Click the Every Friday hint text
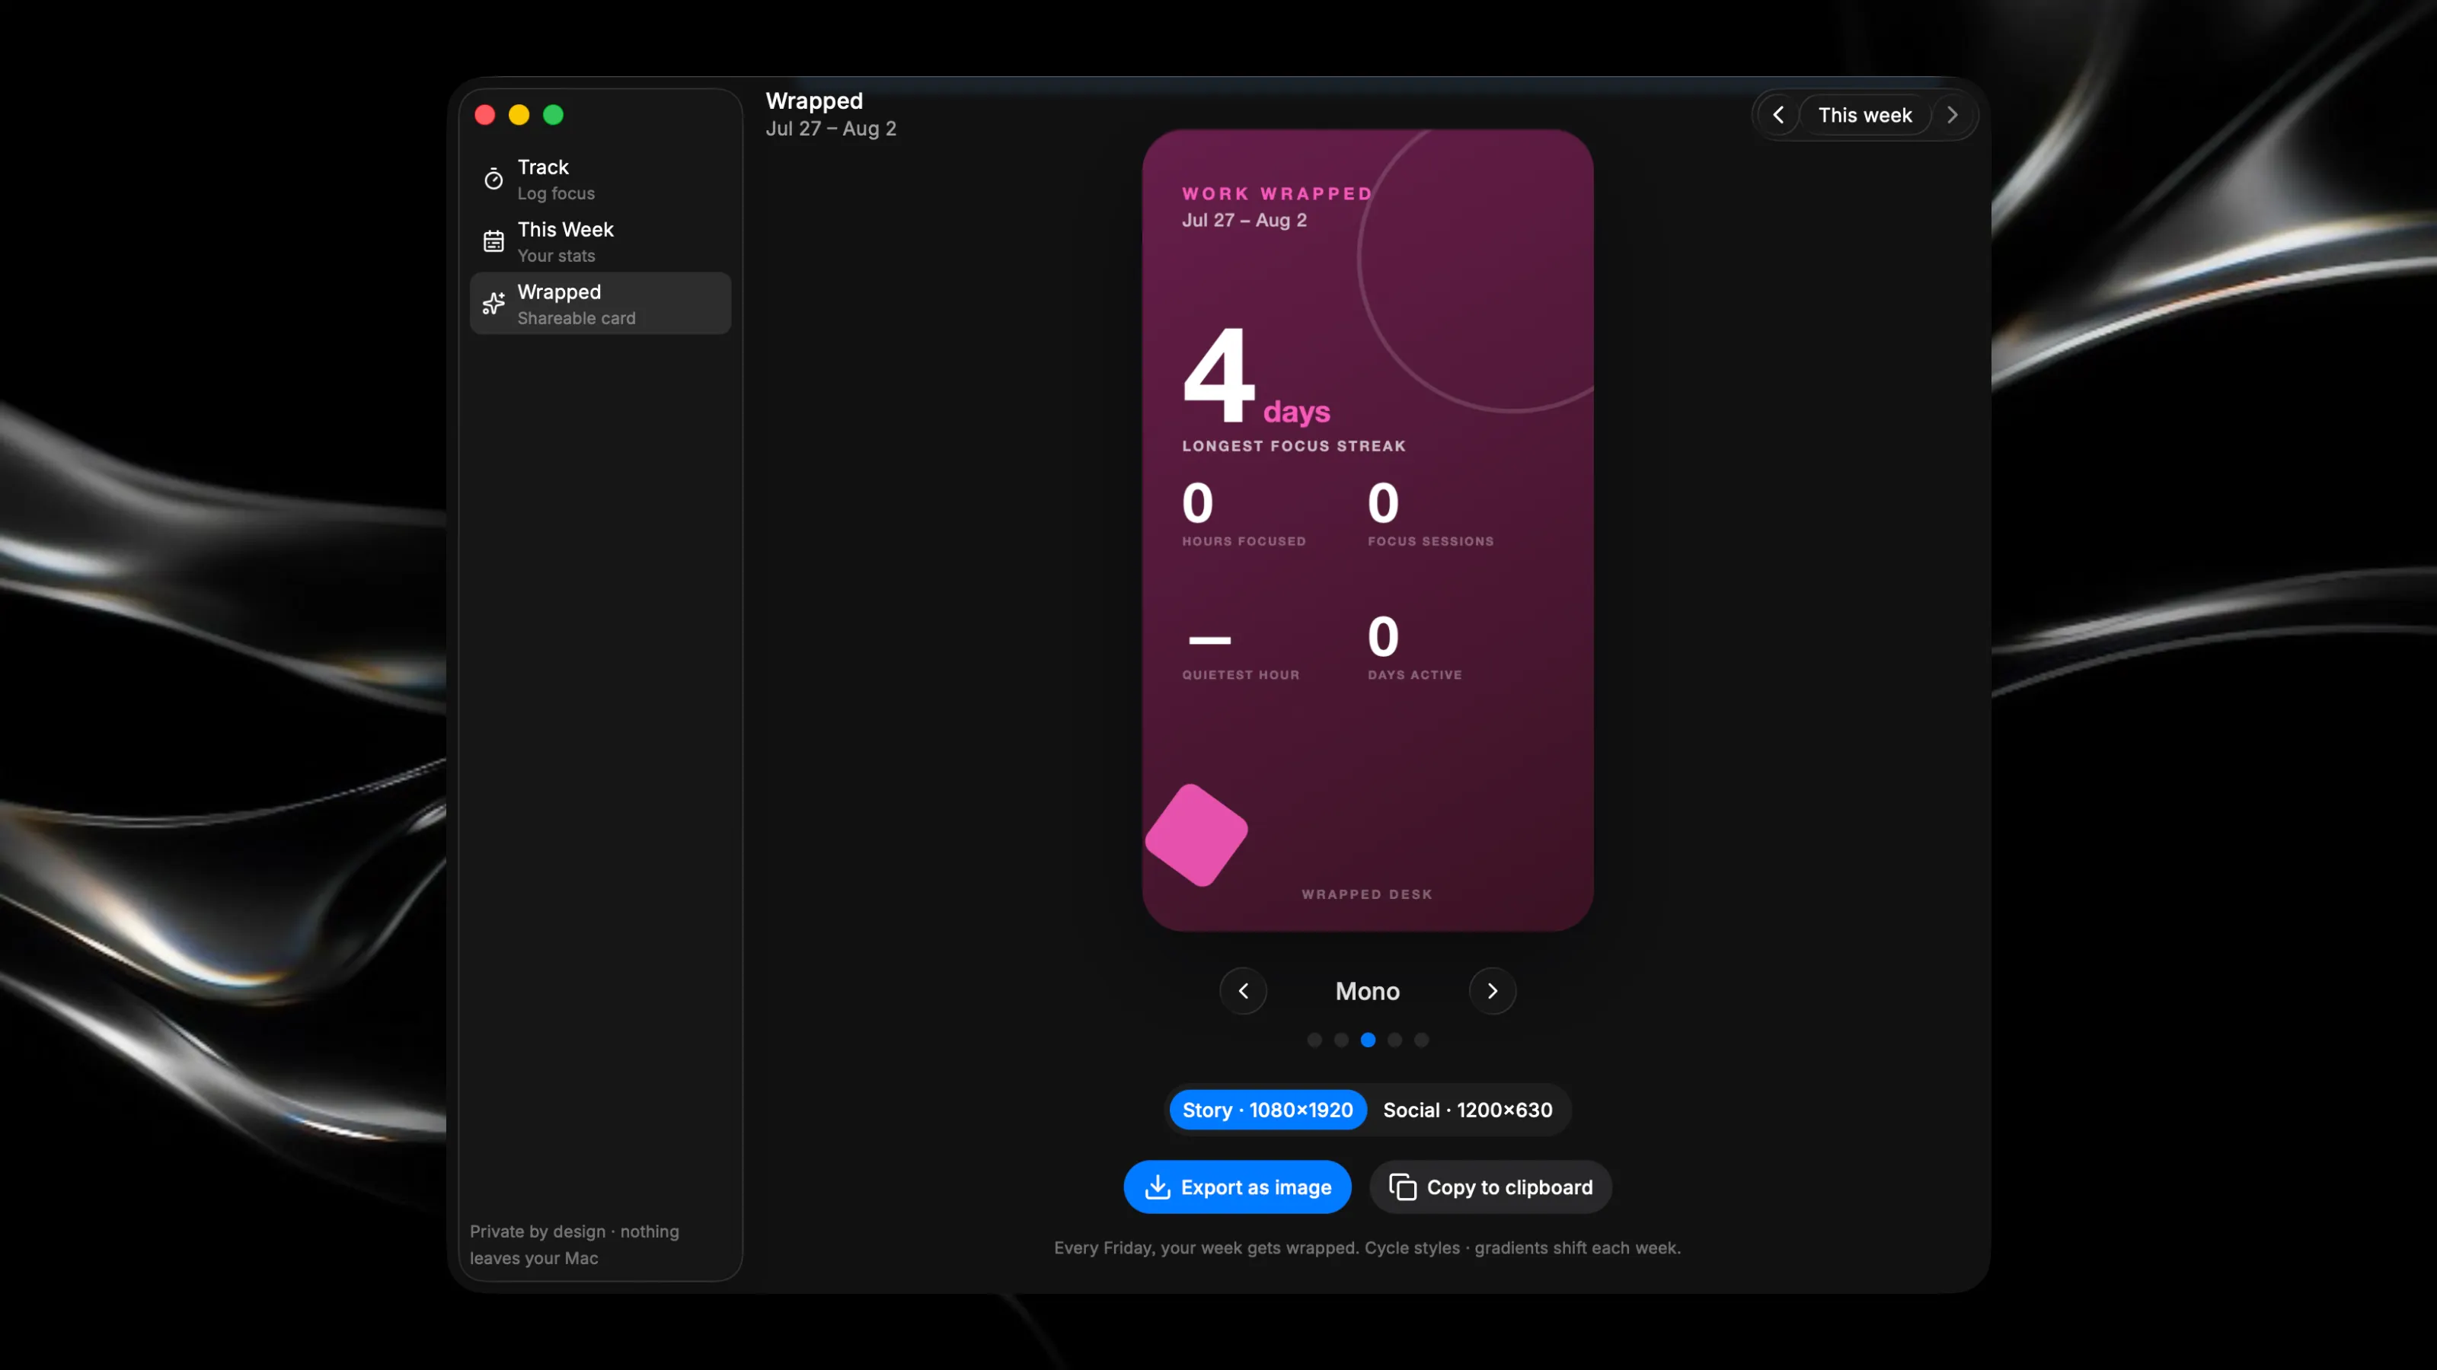The height and width of the screenshot is (1370, 2437). click(1367, 1248)
